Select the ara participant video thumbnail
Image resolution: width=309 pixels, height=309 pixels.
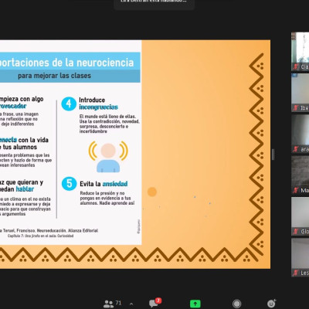(x=301, y=134)
